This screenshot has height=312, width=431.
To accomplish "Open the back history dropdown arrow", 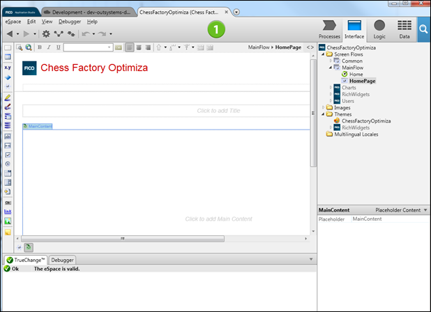I will (18, 34).
